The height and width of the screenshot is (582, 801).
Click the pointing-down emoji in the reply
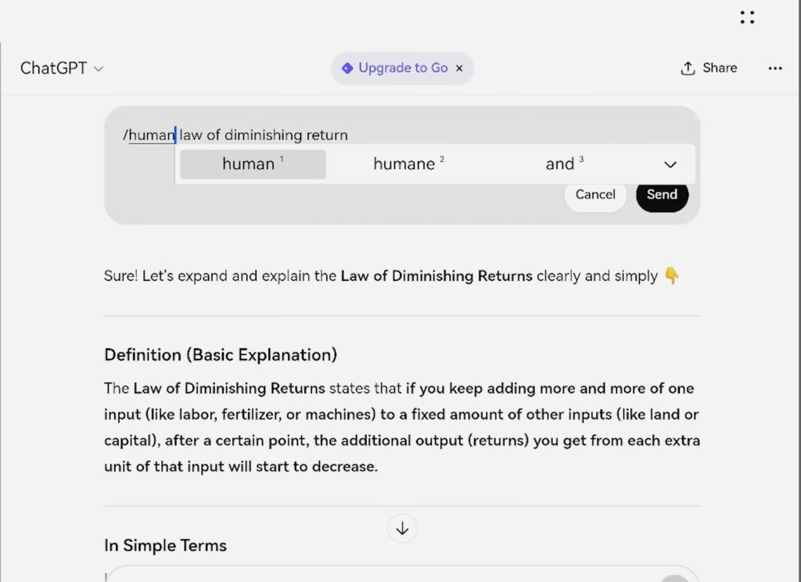pos(671,276)
